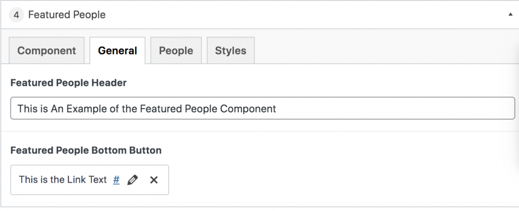Toggle the Featured People row handle bar
The image size is (519, 211).
point(259,15)
